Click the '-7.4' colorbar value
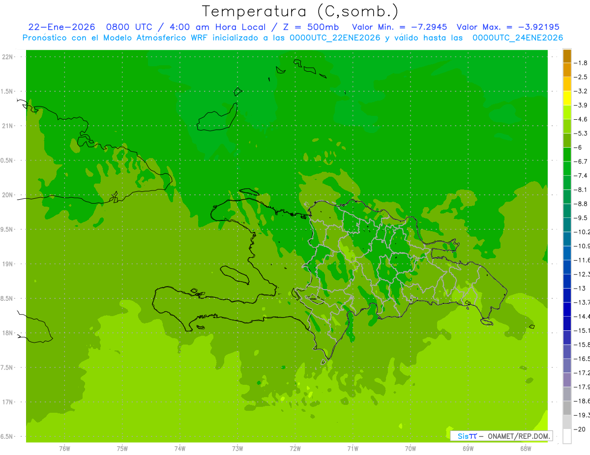The image size is (590, 455). (581, 176)
